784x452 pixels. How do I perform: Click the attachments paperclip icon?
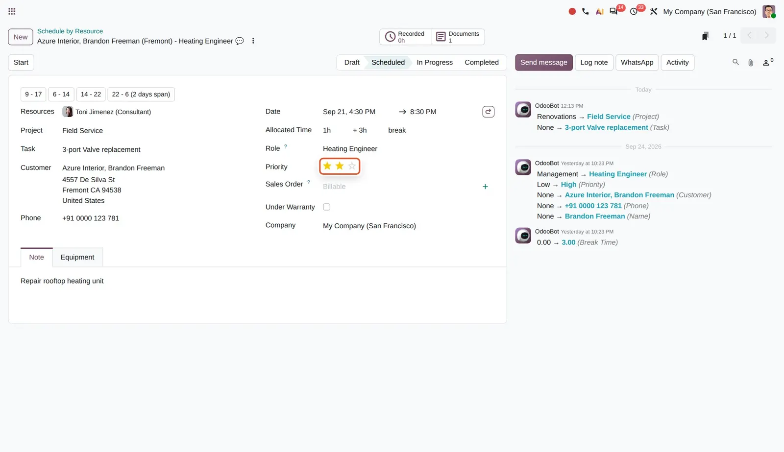(751, 63)
